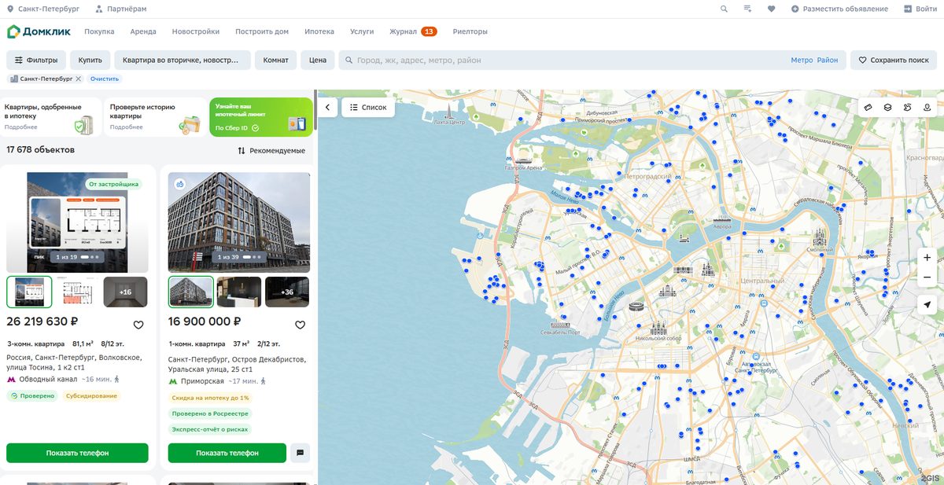Open the map layers tool
Screen dimensions: 944x485
pos(888,108)
